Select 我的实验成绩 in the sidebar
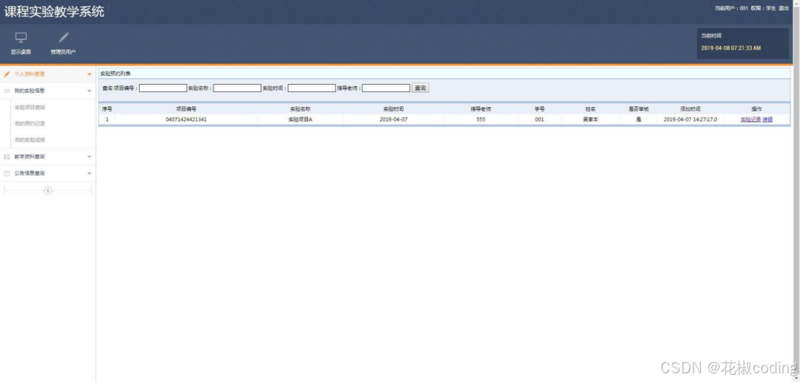 click(30, 140)
